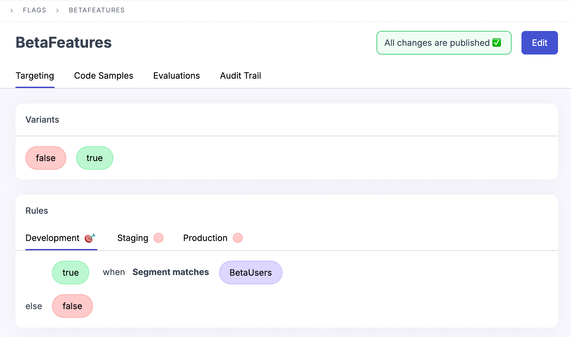Viewport: 571px width, 337px height.
Task: Switch to the Code Samples tab
Action: coord(103,76)
